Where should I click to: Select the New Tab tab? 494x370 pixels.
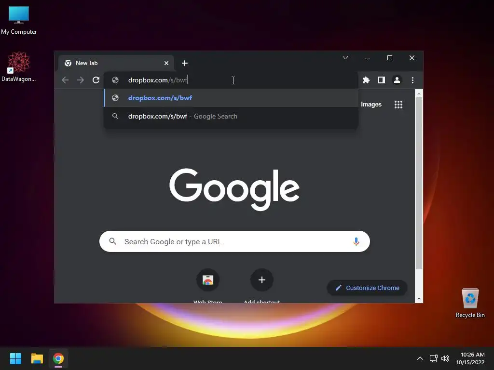[x=117, y=63]
